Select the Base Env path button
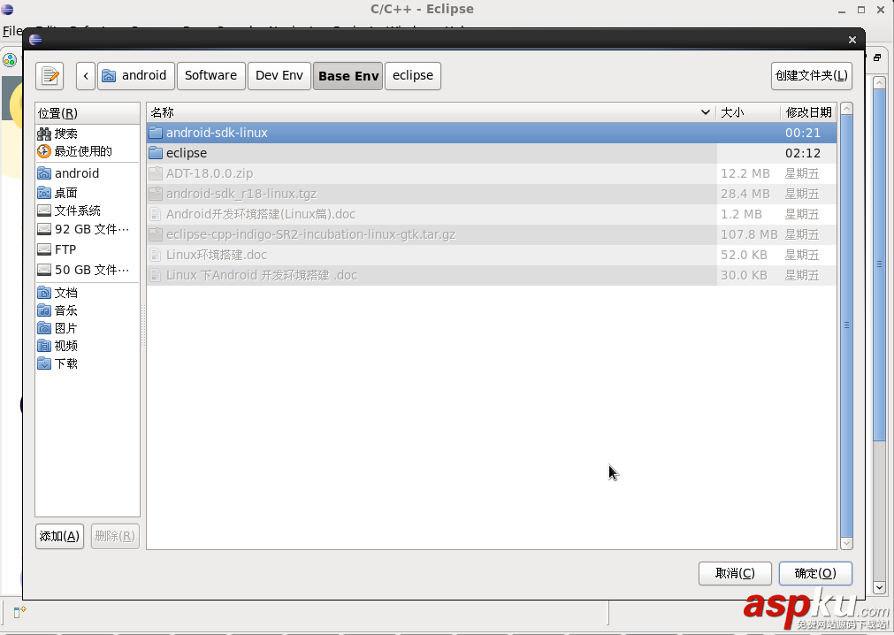Viewport: 894px width, 635px height. [x=348, y=76]
